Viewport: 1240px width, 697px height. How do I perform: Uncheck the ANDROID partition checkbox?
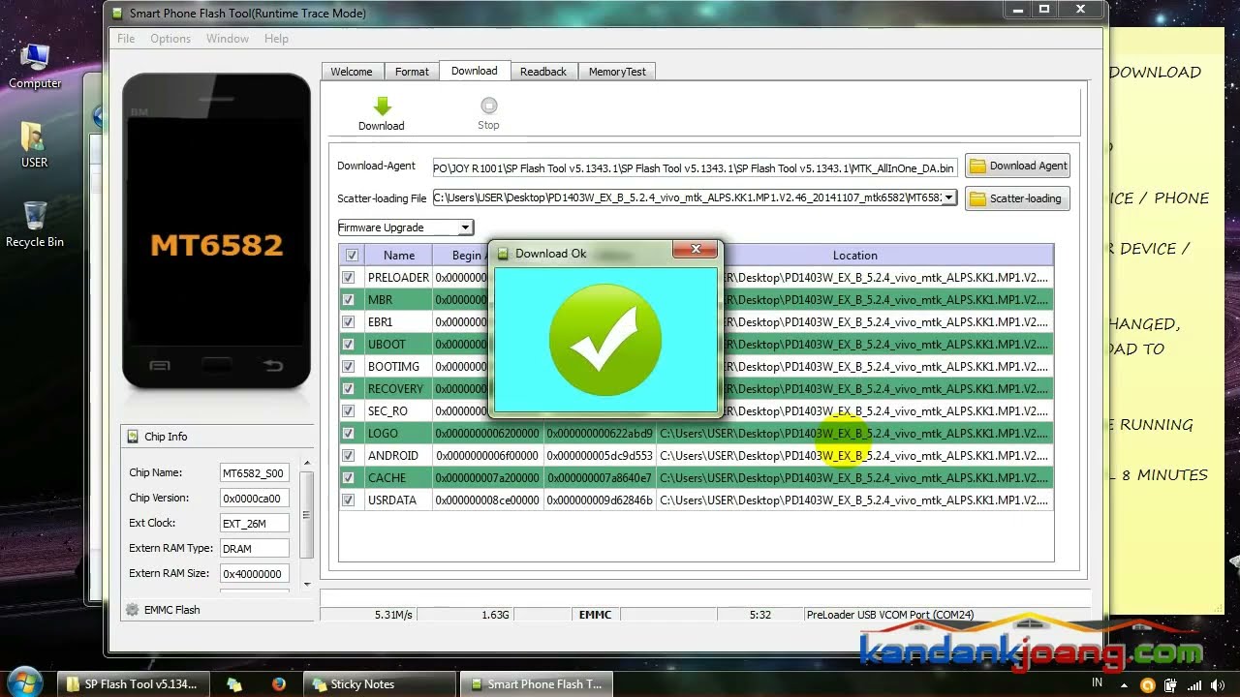[x=348, y=456]
